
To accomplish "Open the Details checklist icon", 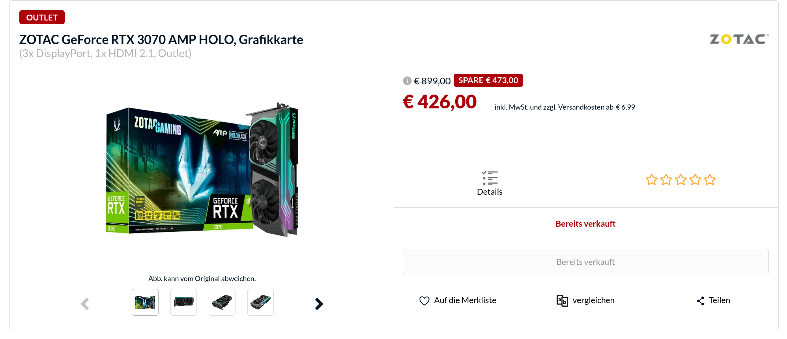I will 490,178.
